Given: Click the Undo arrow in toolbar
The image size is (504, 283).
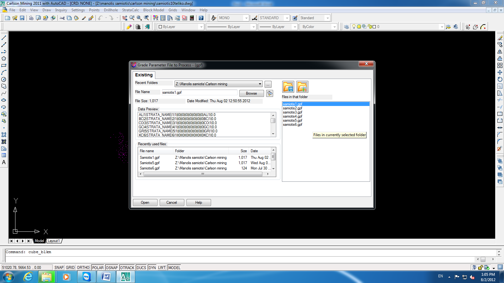Looking at the screenshot, I should 100,18.
